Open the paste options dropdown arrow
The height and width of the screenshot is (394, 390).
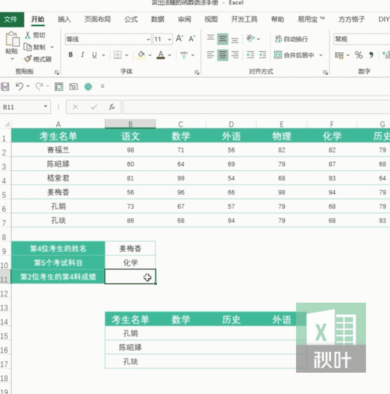(x=12, y=59)
